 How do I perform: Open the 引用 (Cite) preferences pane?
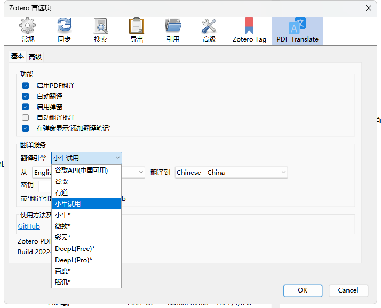[173, 30]
